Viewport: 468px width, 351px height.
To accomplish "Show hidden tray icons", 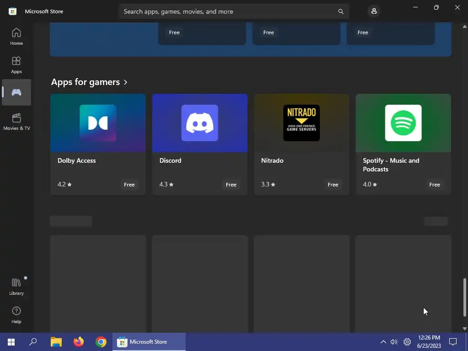I will coord(383,342).
